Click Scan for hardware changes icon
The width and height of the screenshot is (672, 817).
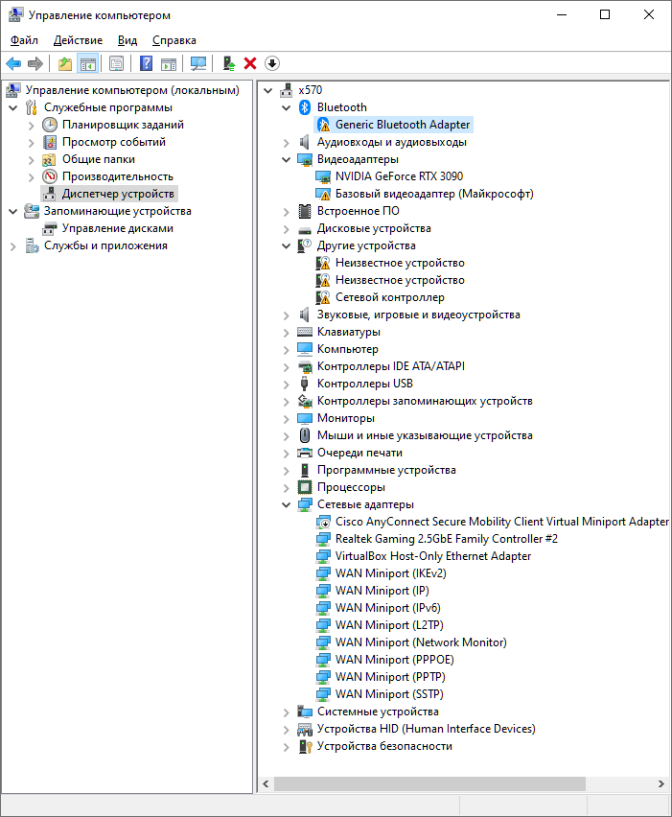[x=197, y=63]
